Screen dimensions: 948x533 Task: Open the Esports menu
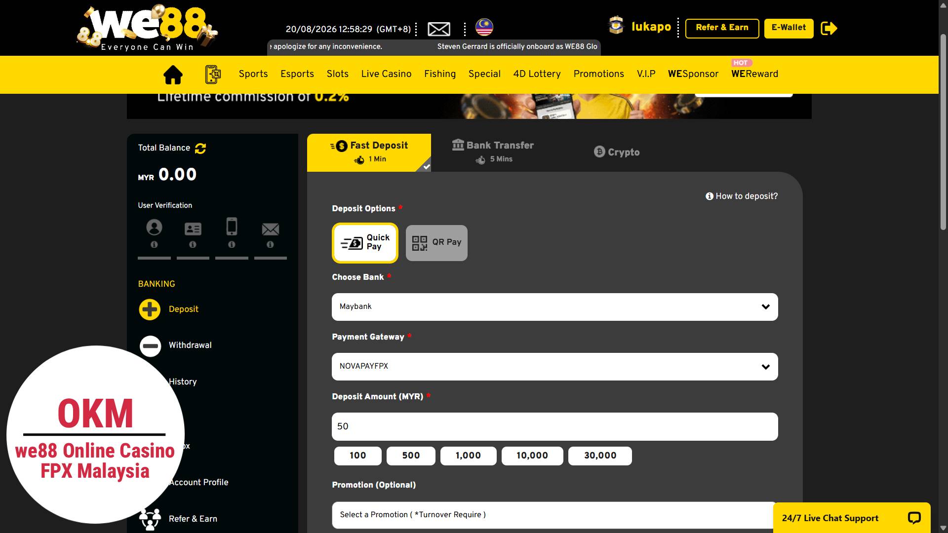[297, 74]
